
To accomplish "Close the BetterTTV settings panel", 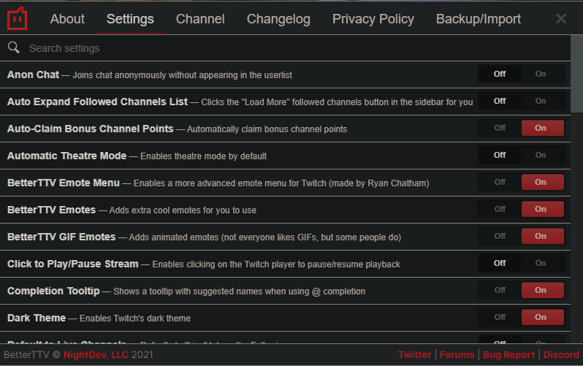I will coord(561,19).
